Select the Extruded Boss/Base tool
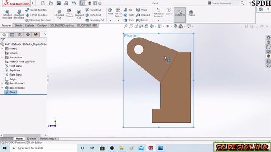The width and height of the screenshot is (271, 152). [x=7, y=14]
